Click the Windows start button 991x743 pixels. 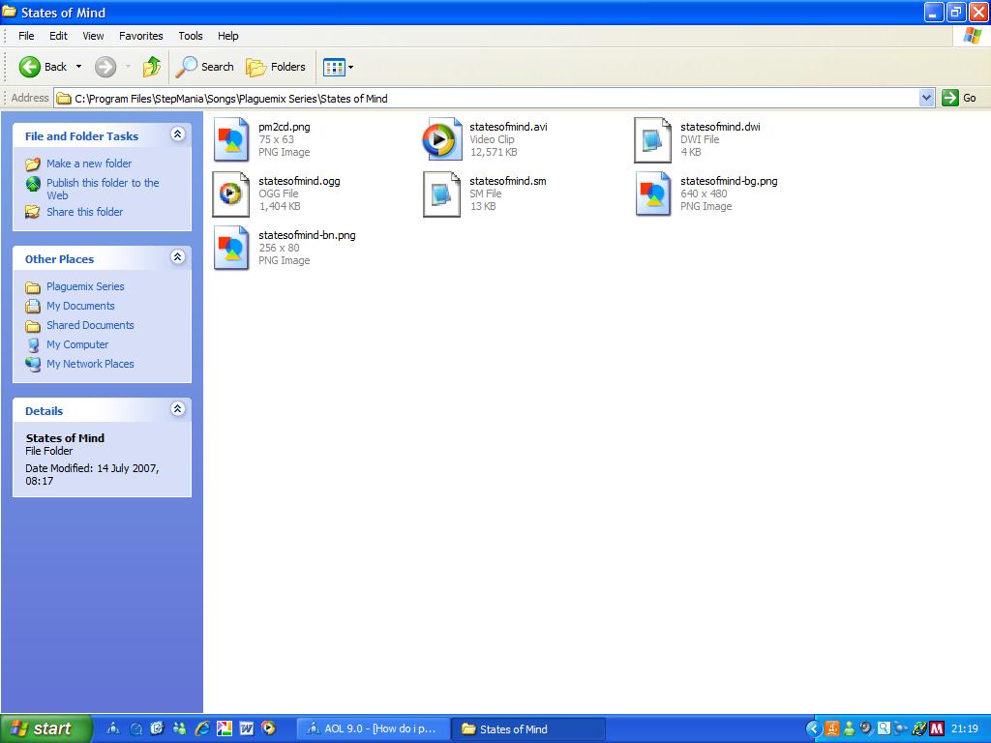coord(45,728)
